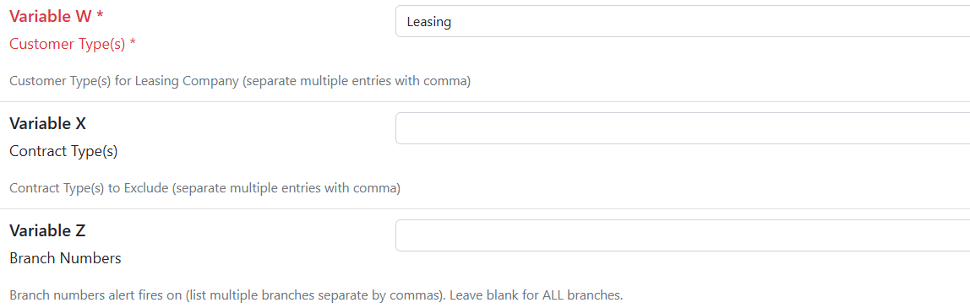Image resolution: width=970 pixels, height=308 pixels.
Task: Focus the empty Contract Type(s) input field
Action: [x=683, y=128]
